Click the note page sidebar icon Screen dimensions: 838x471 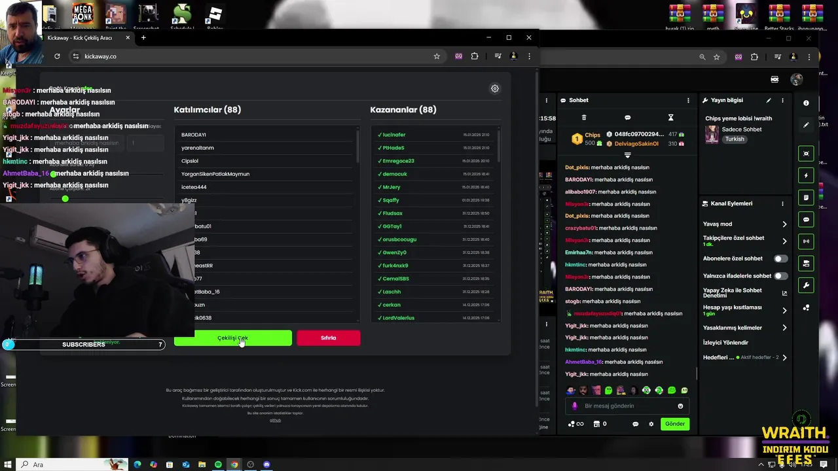806,198
